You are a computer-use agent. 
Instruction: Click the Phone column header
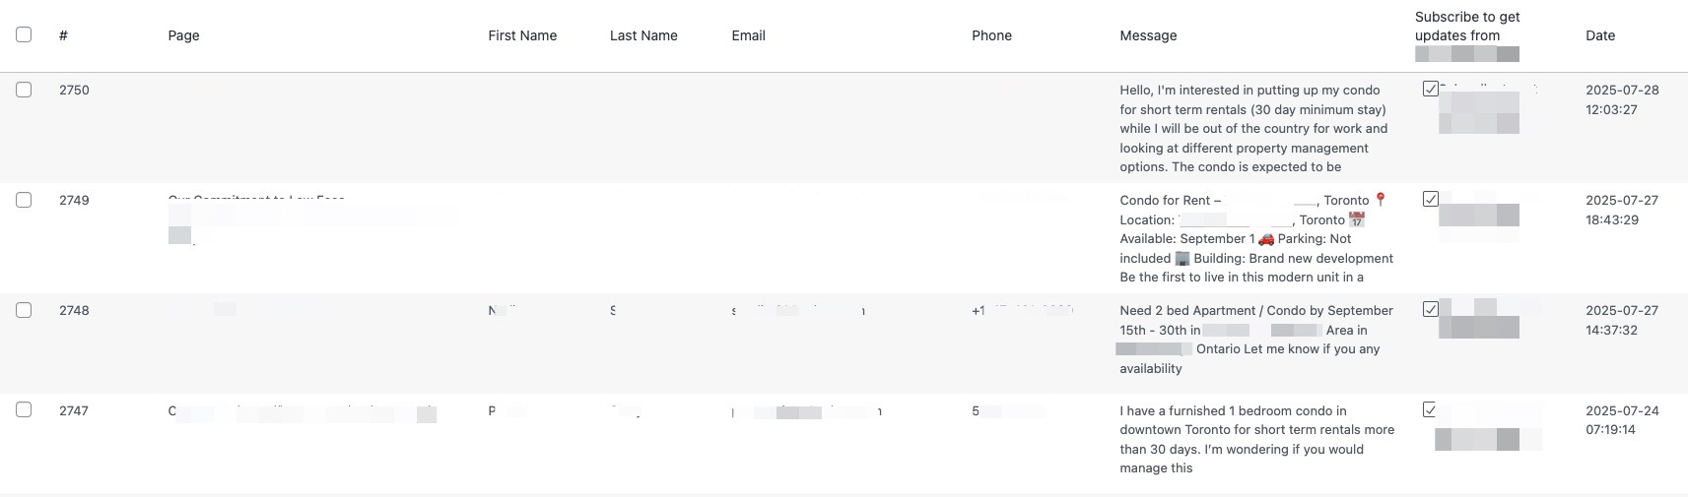pyautogui.click(x=991, y=35)
